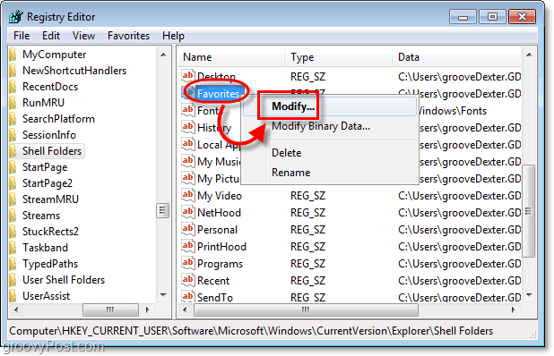Maximize the Registry Editor window
Viewport: 554px width, 356px height.
click(x=492, y=17)
